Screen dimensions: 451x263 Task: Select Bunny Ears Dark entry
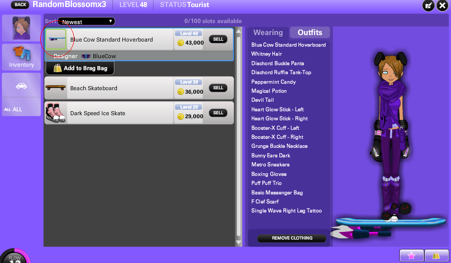(x=271, y=155)
